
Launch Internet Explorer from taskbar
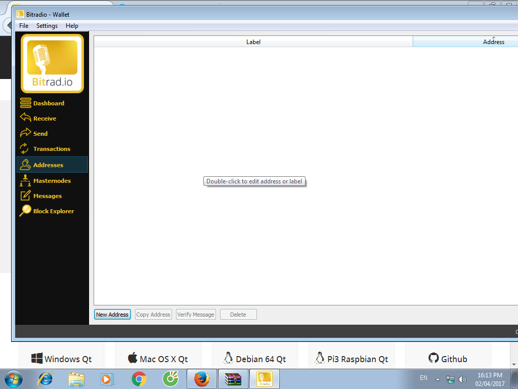pos(46,379)
